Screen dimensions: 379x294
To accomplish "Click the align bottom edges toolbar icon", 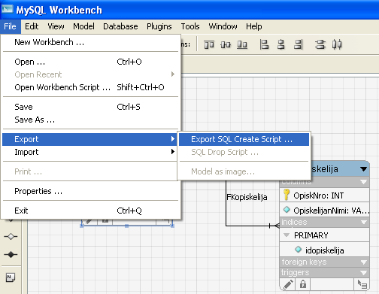I will tap(242, 45).
